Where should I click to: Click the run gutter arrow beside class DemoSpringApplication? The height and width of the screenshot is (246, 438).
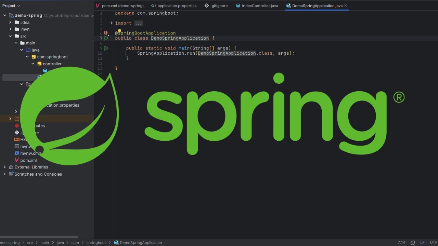106,38
